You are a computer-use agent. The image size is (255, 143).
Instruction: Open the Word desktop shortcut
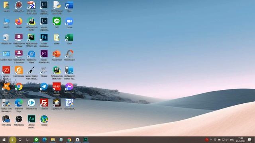click(69, 5)
